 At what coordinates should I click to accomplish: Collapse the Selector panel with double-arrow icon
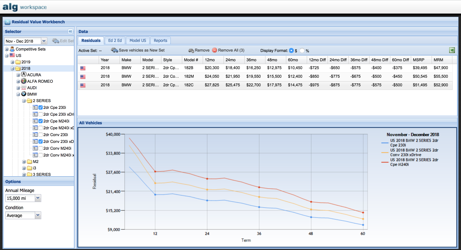[x=70, y=32]
